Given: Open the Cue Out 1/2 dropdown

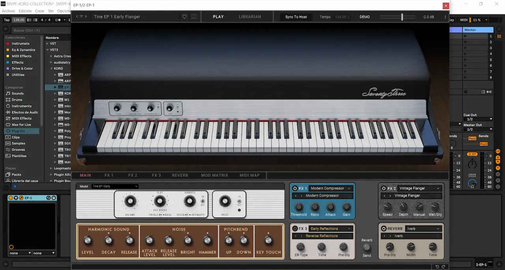Looking at the screenshot, I should [x=479, y=119].
